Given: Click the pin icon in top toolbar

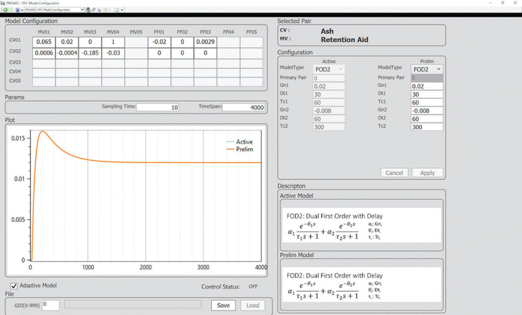Looking at the screenshot, I should point(94,10).
